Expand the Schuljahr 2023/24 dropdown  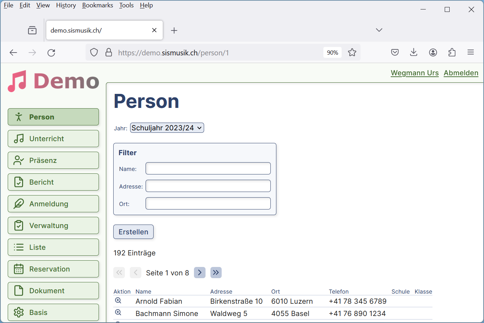click(x=167, y=128)
